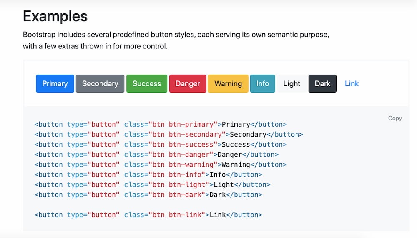Click the paragraph starting "Bootstrap includes several"
417x238 pixels.
coord(176,40)
